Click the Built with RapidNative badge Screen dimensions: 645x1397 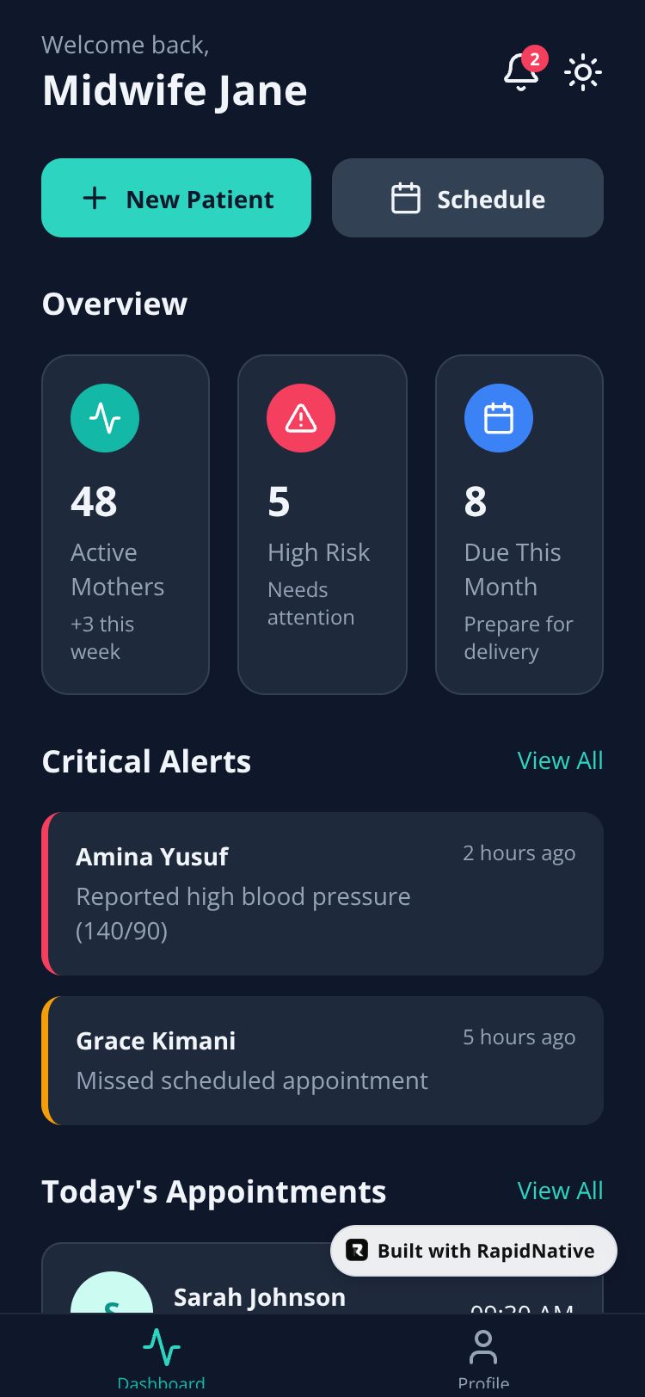(474, 1251)
